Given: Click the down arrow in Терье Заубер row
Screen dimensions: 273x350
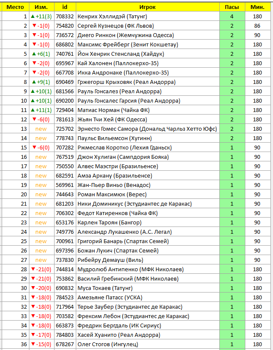Looking at the screenshot, I should tap(33, 307).
